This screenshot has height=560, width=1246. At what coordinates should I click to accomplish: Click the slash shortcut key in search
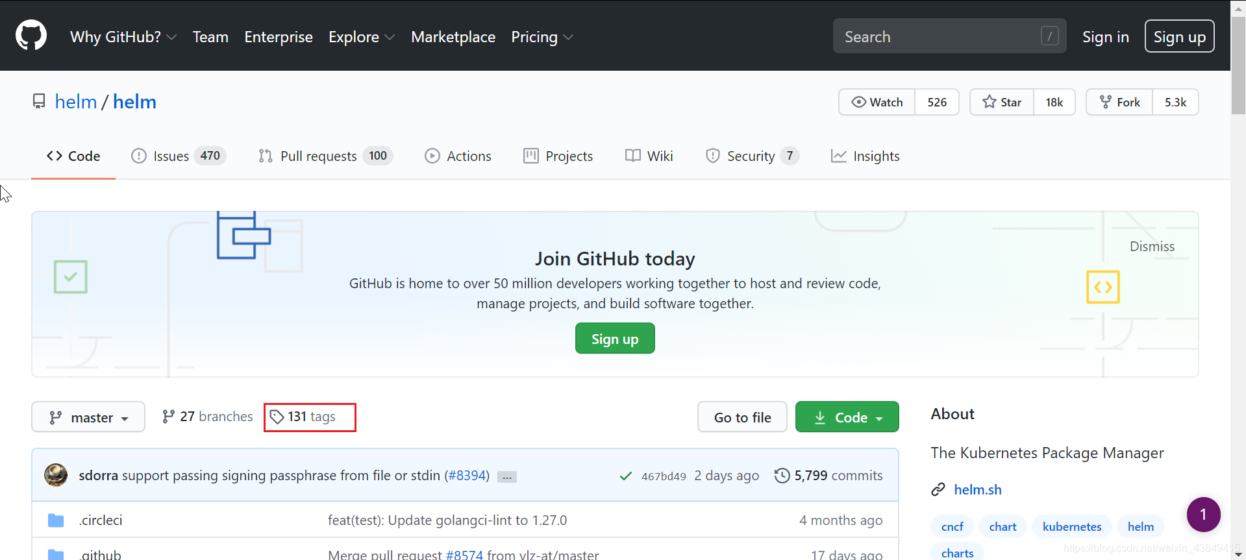1049,36
